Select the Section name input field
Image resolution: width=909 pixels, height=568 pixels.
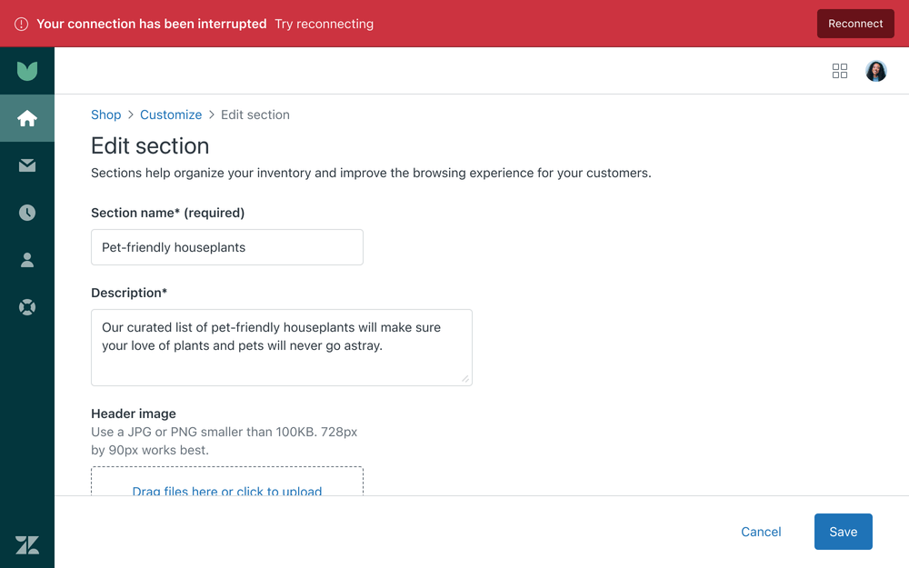pos(226,247)
